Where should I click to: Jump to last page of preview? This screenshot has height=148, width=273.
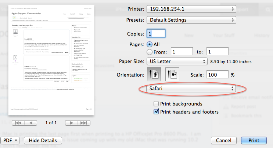click(84, 123)
